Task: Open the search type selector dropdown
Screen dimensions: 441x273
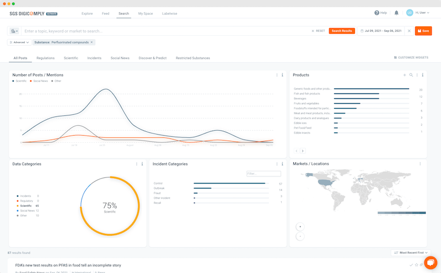Action: pos(14,31)
